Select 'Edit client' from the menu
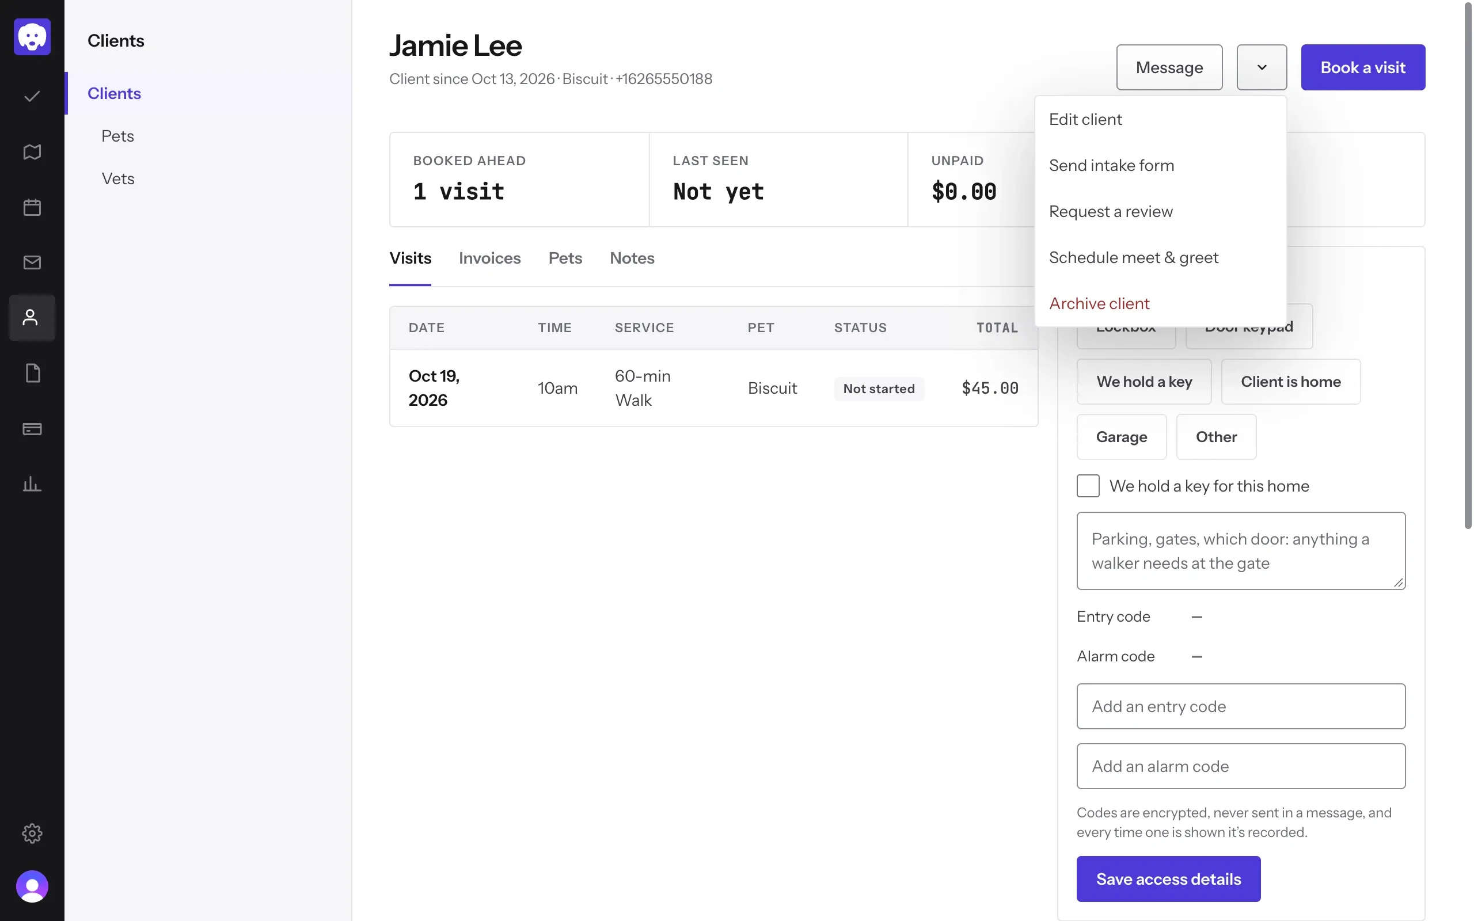The width and height of the screenshot is (1474, 921). tap(1160, 119)
